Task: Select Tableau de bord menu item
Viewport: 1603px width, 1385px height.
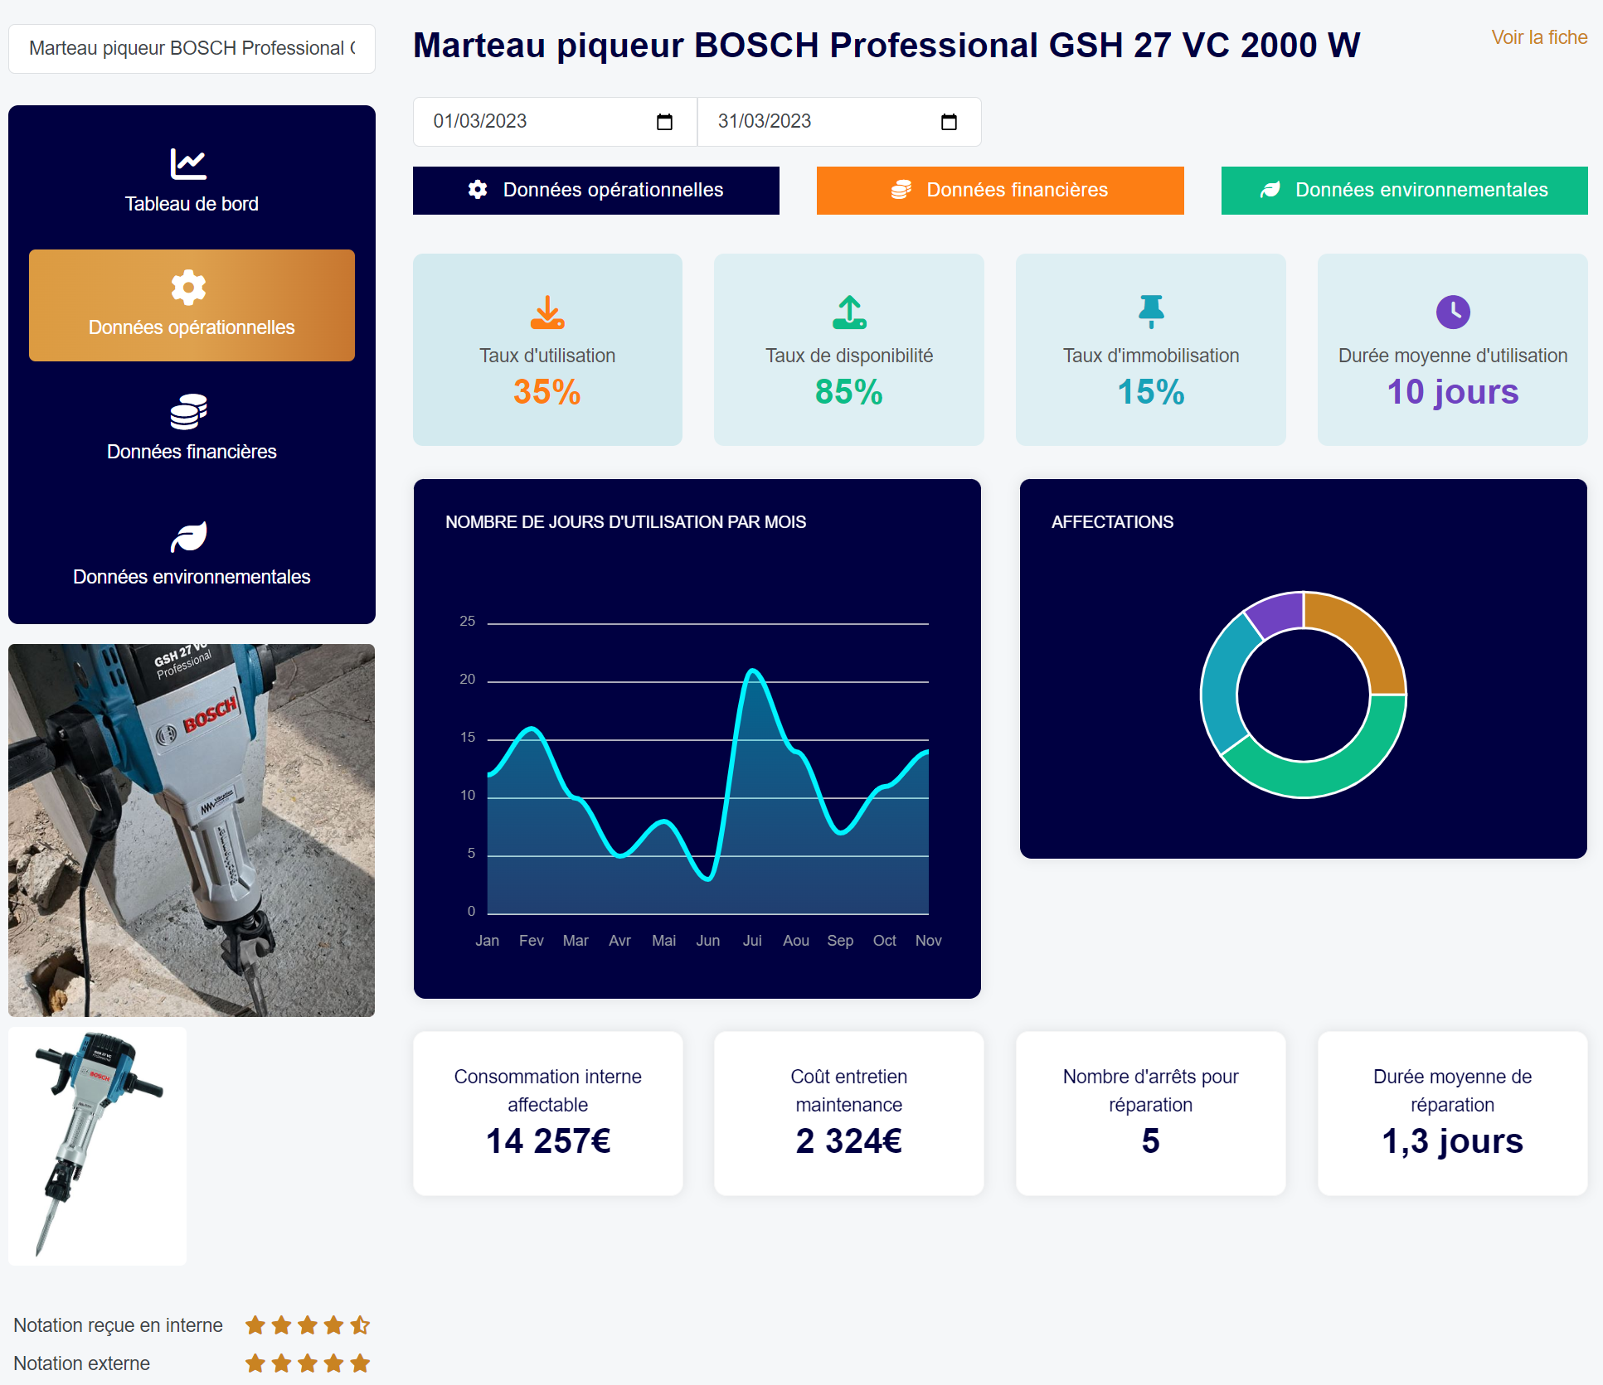Action: click(192, 182)
